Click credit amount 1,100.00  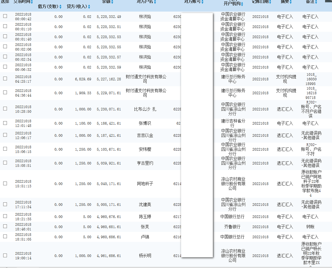coord(83,123)
